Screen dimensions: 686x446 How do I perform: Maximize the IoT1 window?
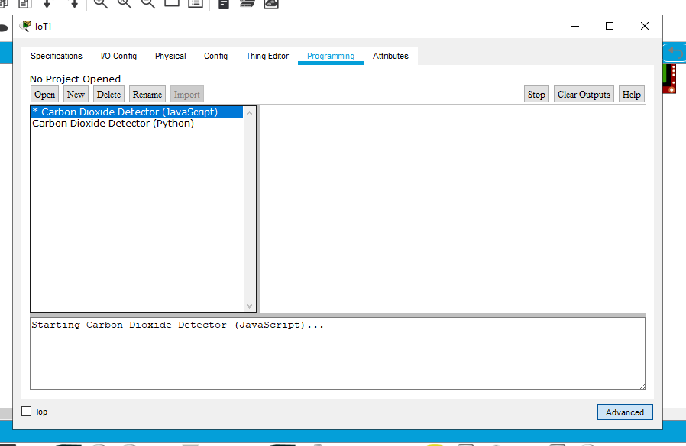coord(610,26)
